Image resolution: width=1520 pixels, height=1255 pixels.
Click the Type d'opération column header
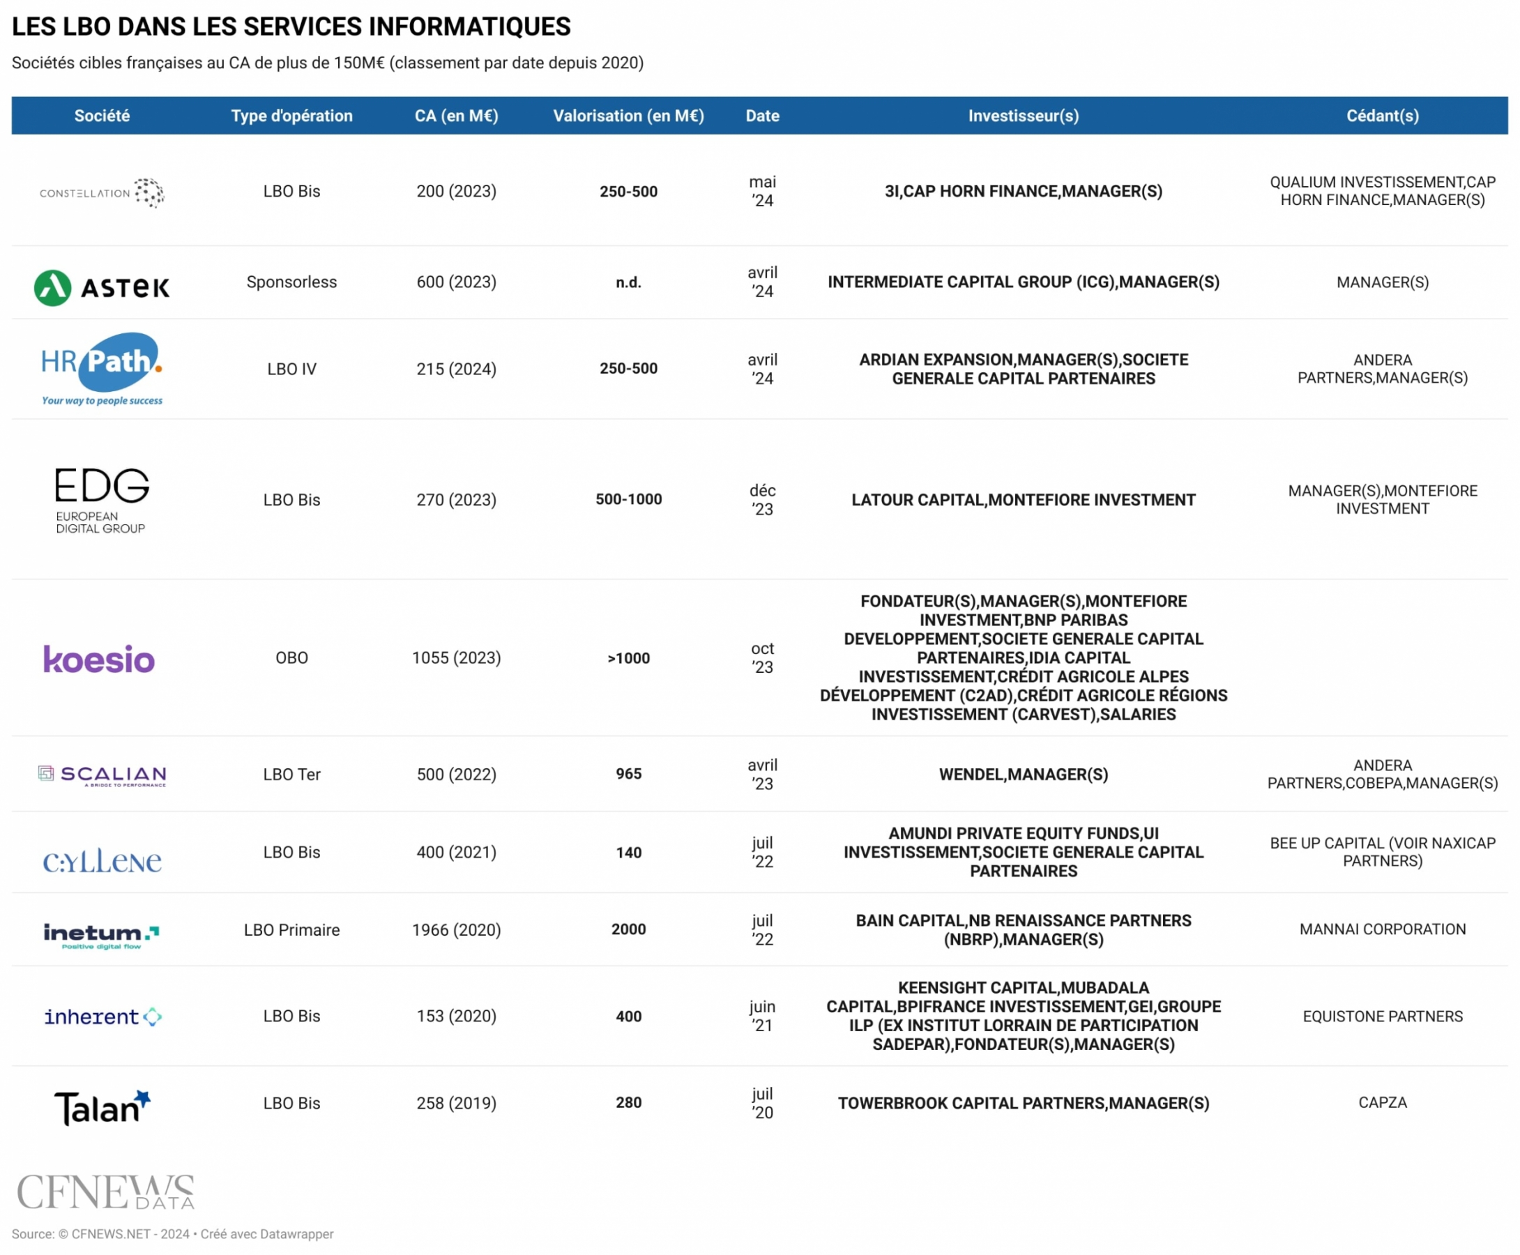click(x=291, y=116)
